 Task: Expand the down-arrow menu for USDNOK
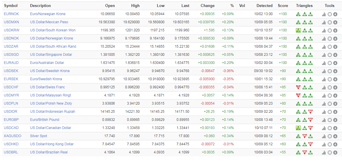[x=335, y=38]
